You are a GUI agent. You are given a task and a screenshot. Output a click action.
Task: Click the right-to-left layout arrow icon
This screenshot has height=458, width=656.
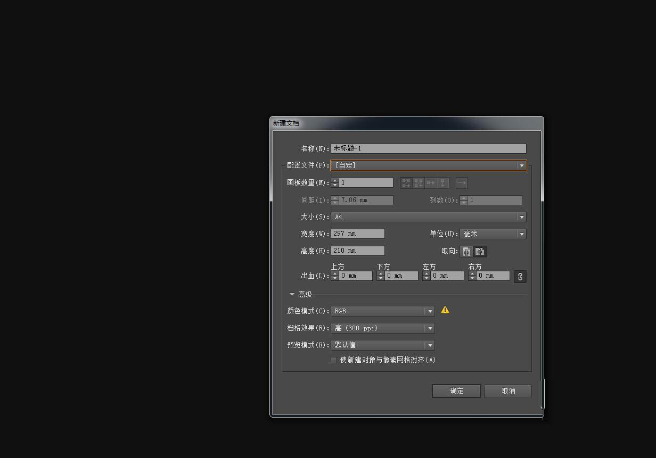coord(462,183)
